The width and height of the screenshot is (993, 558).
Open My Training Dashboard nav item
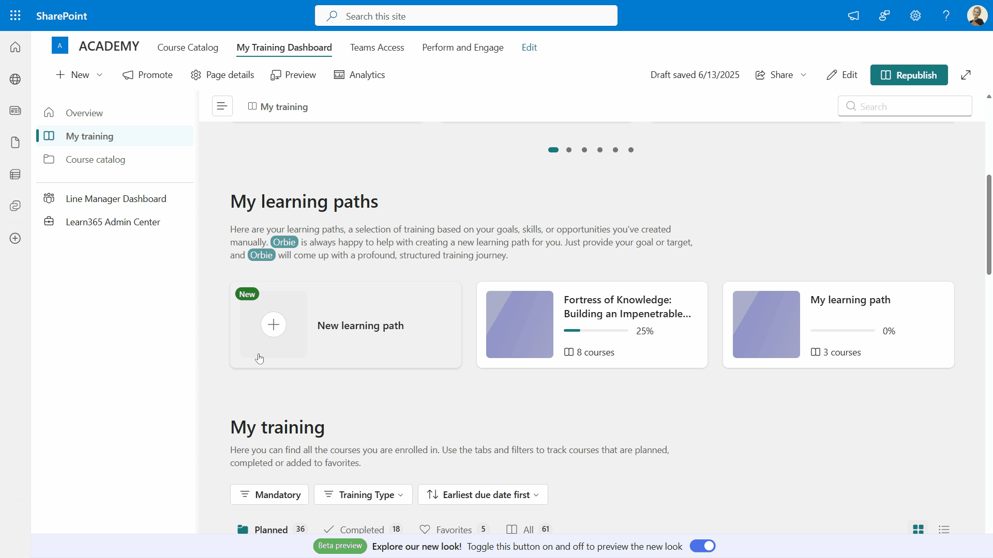284,48
